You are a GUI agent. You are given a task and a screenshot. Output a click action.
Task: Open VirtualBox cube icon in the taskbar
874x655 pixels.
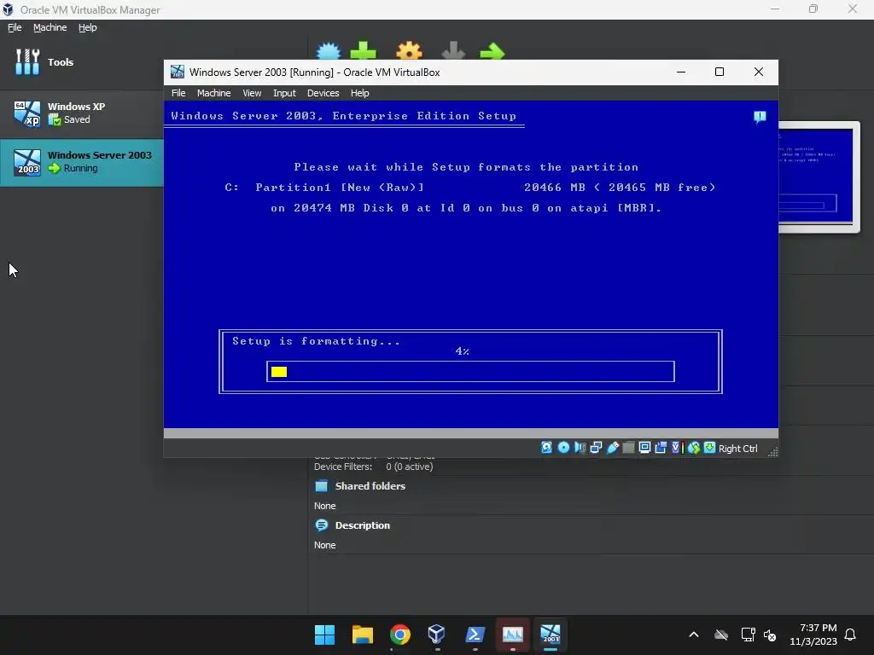pos(437,635)
